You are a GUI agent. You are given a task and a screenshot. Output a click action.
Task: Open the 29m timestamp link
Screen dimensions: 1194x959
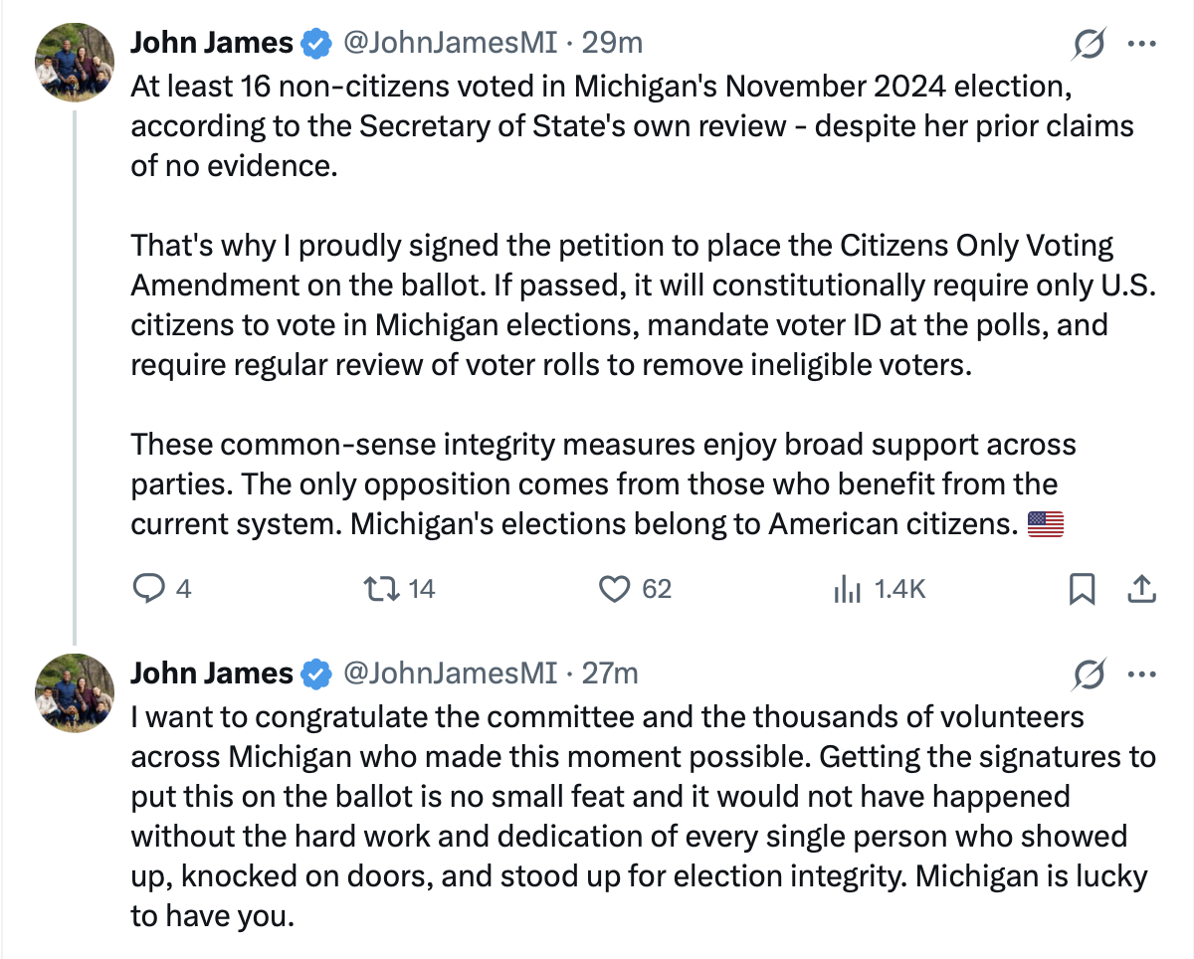(612, 43)
